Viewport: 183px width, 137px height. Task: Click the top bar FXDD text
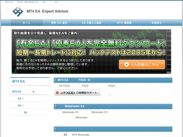[20, 2]
